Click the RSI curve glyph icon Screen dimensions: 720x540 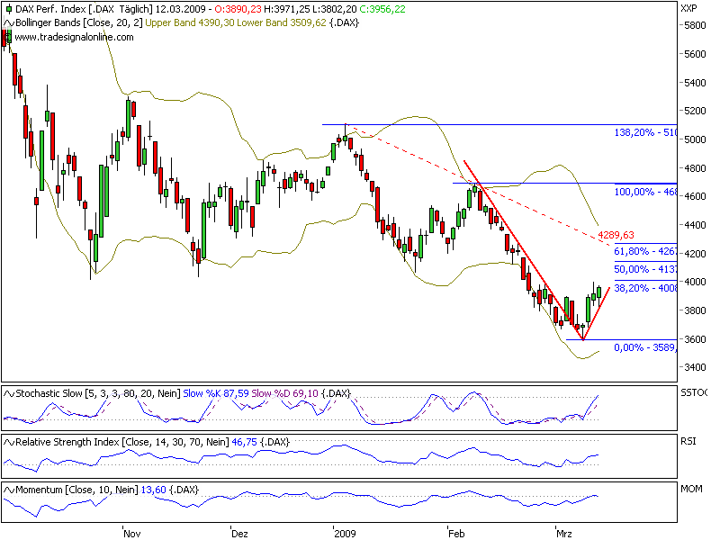click(8, 442)
